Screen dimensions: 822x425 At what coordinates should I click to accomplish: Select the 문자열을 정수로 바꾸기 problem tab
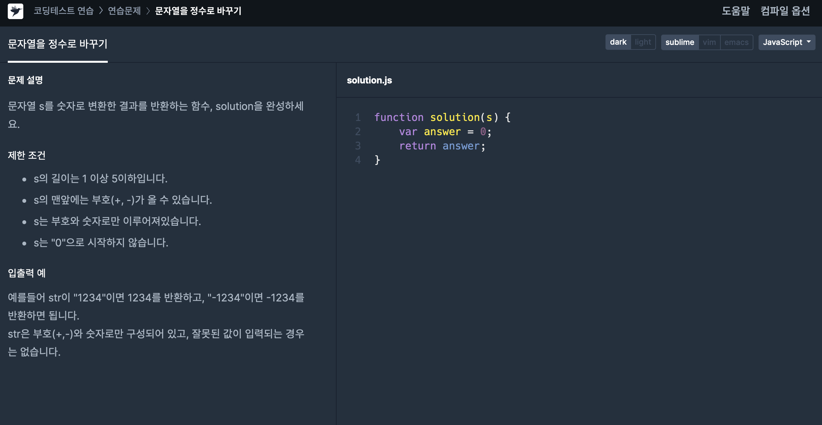click(x=58, y=44)
